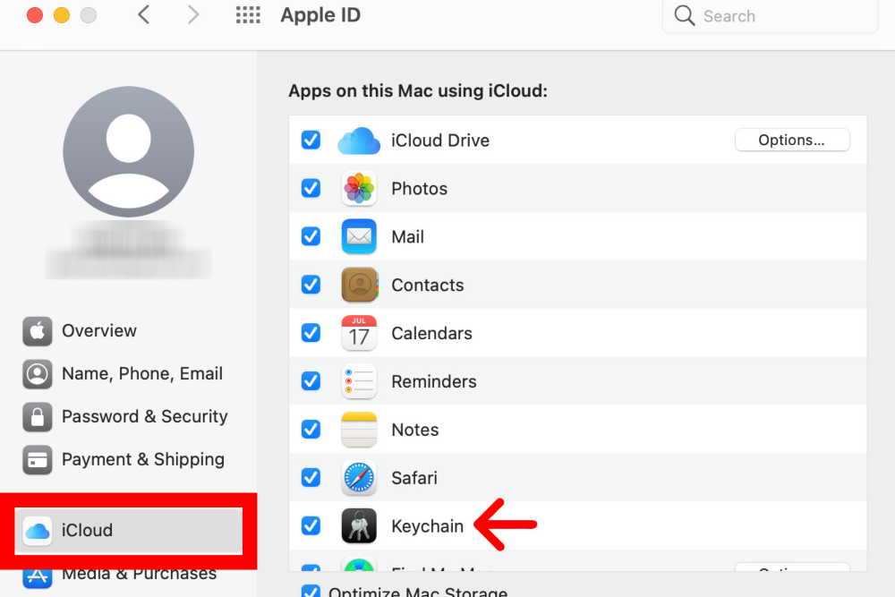Click the Reminders list icon
Image resolution: width=895 pixels, height=597 pixels.
pos(359,380)
